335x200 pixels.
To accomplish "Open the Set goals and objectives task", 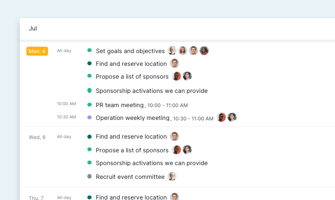I will 130,51.
